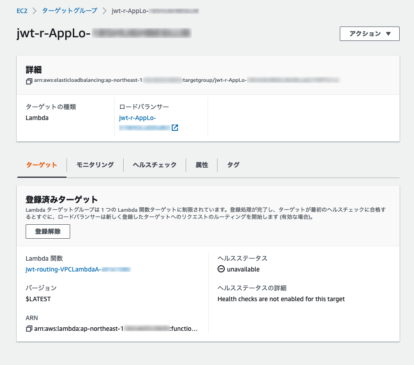Open the アクション dropdown menu
Screen dimensions: 414x365
[369, 34]
